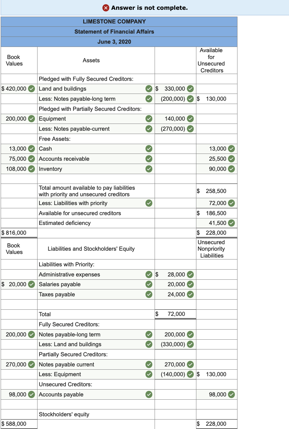Image resolution: width=289 pixels, height=429 pixels.
Task: Click the green checkmark beside Land and buildings
Action: 149,89
